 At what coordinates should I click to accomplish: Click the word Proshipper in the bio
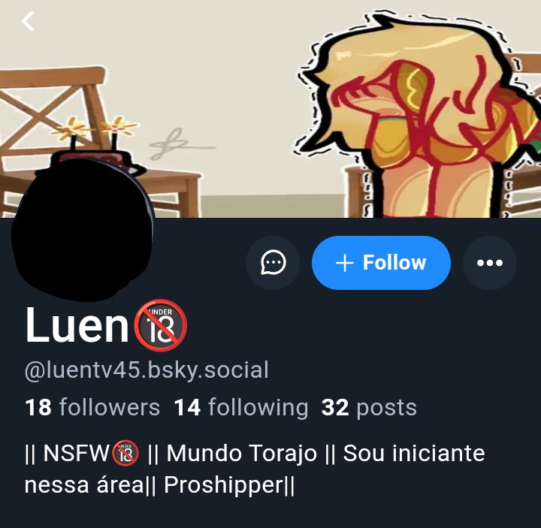point(223,485)
